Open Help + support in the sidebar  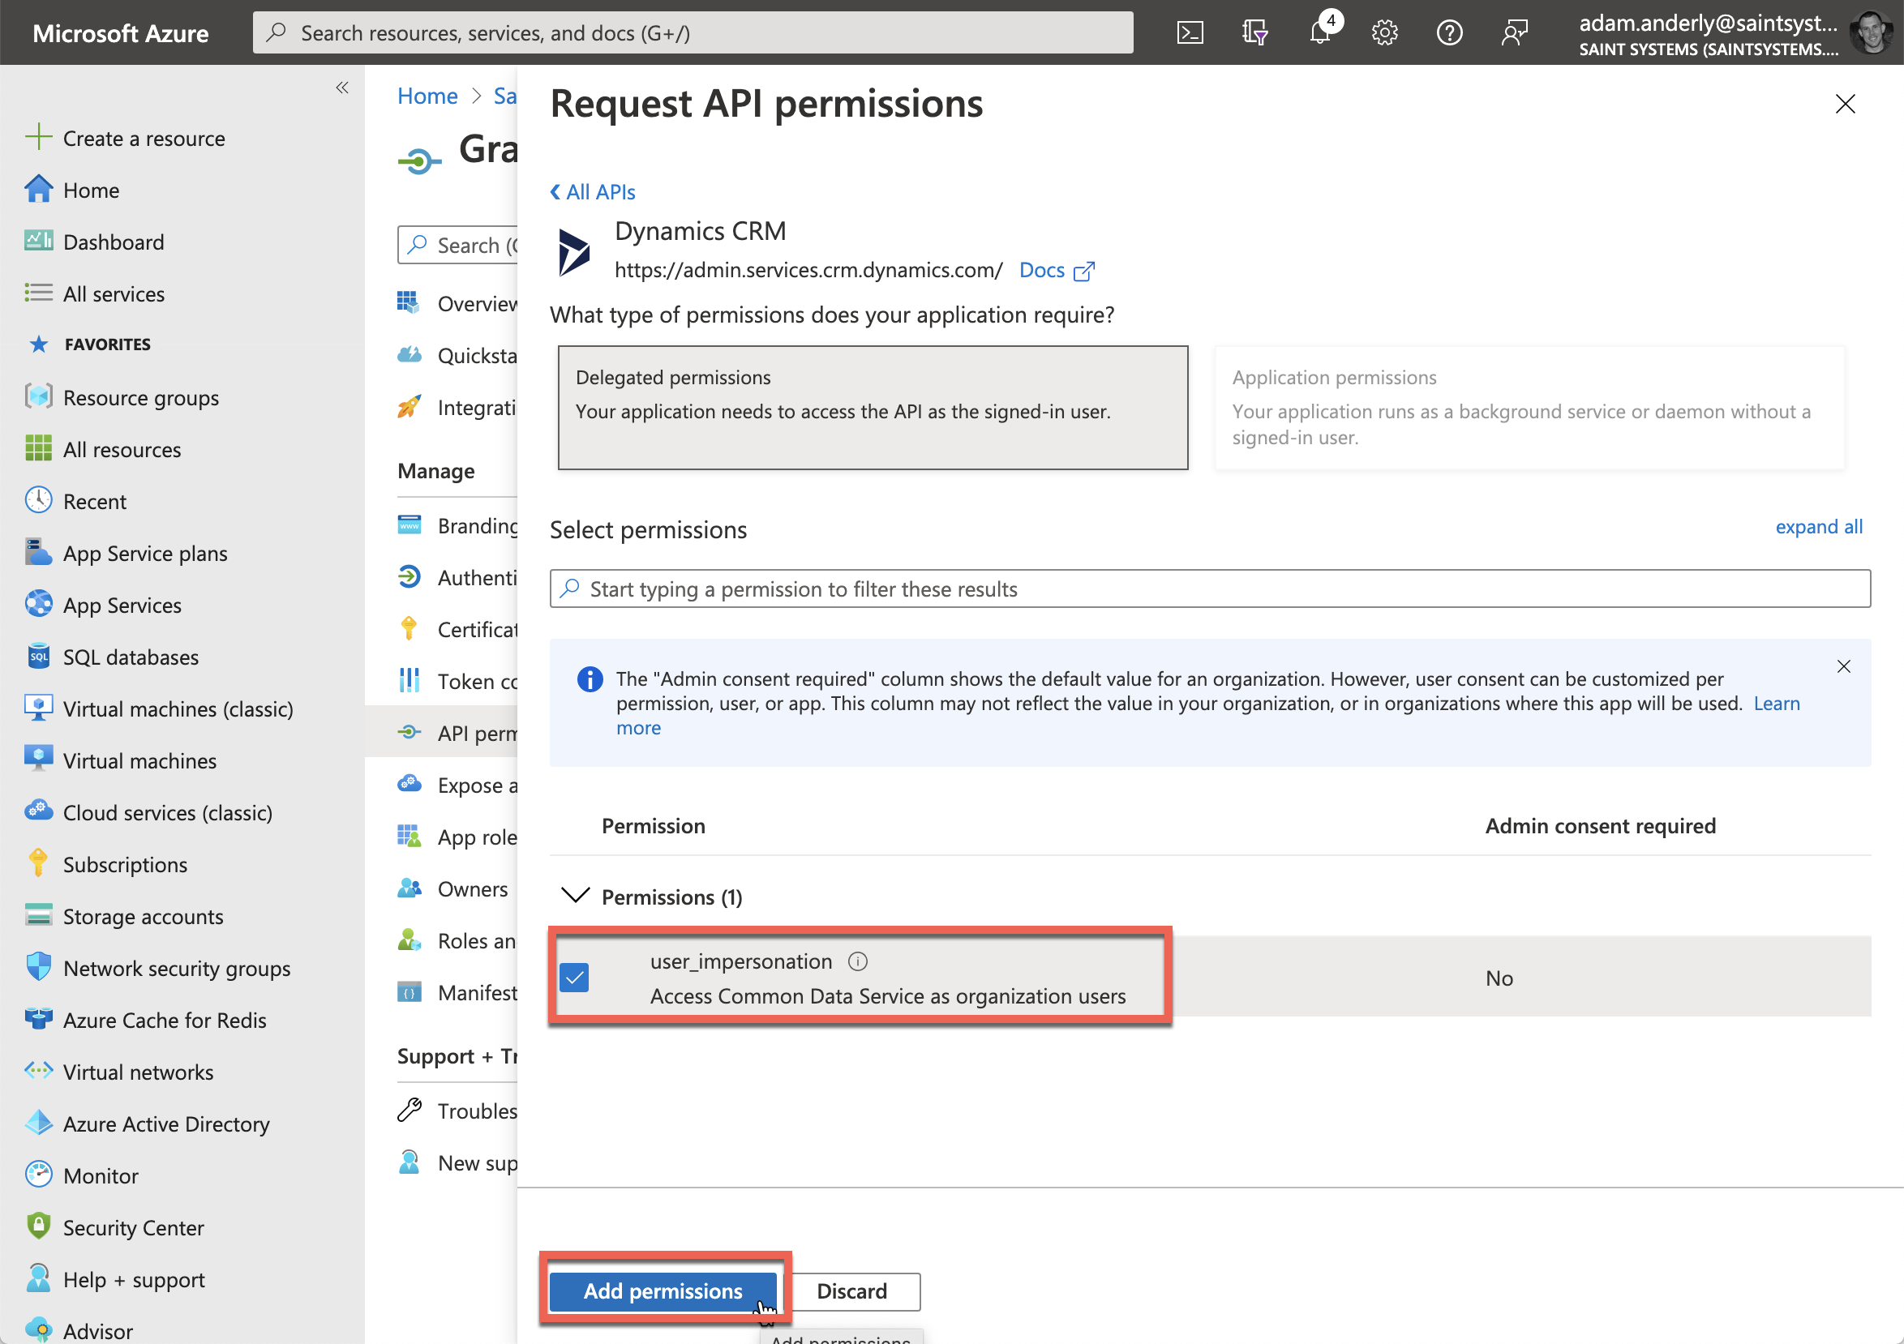click(134, 1279)
